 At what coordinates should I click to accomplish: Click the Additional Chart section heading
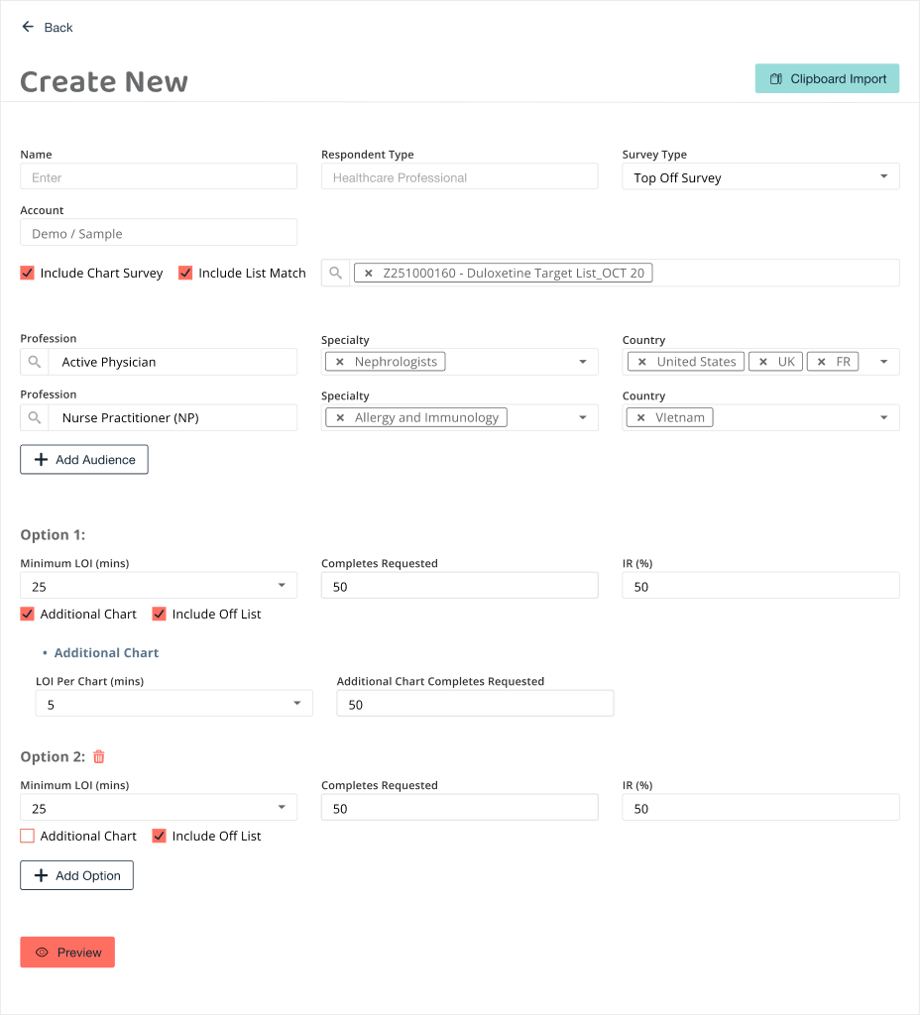tap(106, 652)
